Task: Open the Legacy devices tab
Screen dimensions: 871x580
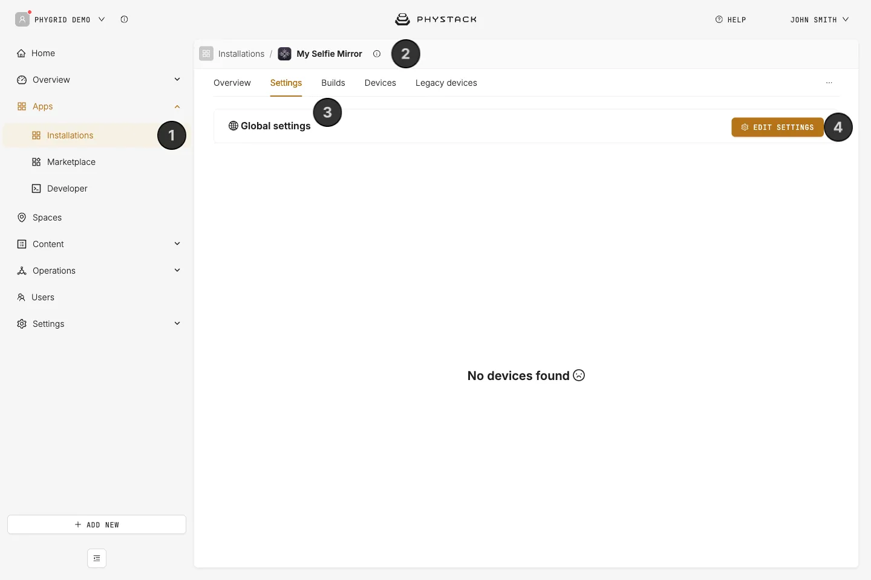Action: click(446, 83)
